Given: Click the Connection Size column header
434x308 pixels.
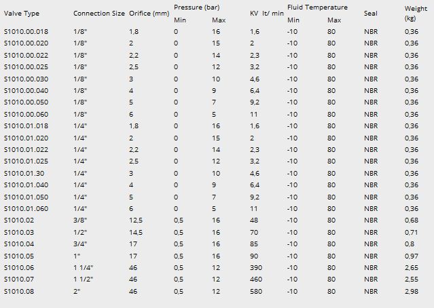Looking at the screenshot, I should coord(99,14).
